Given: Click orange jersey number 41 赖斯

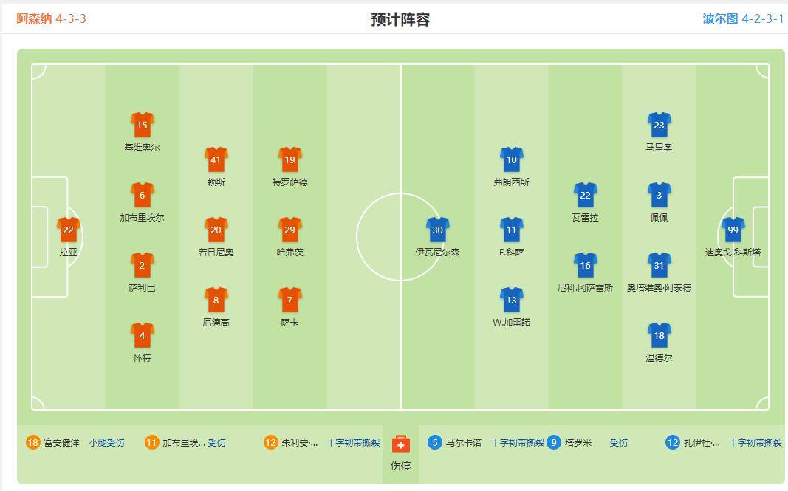Looking at the screenshot, I should click(x=216, y=160).
